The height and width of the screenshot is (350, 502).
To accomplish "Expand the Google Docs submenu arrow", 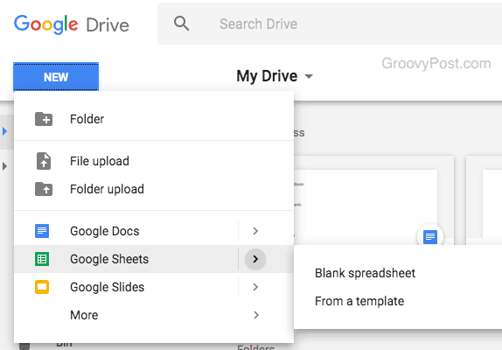I will pyautogui.click(x=255, y=231).
